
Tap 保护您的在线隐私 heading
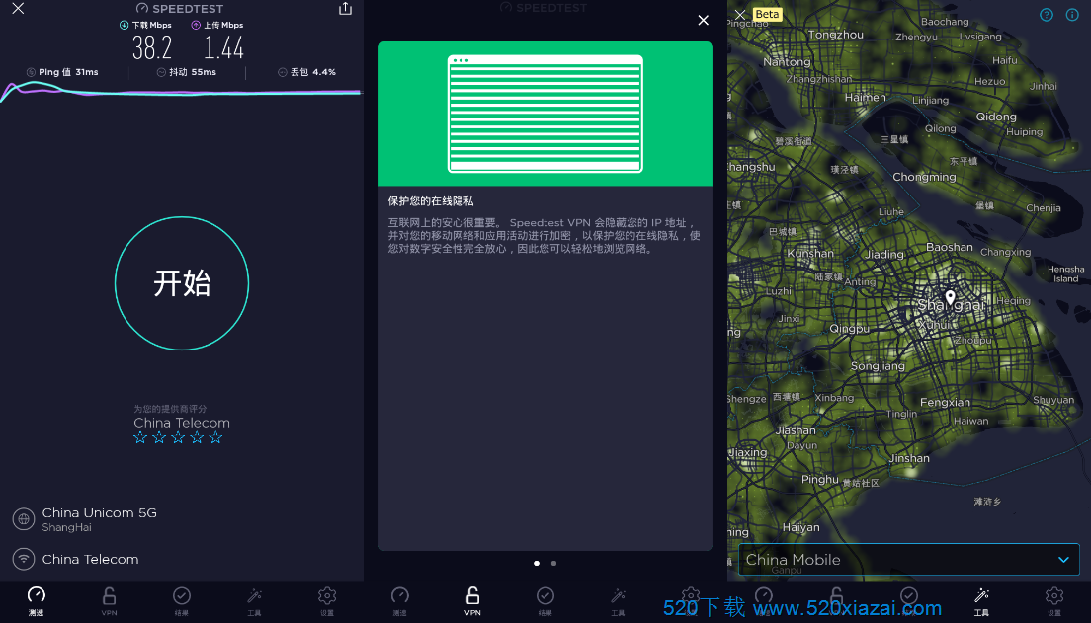(x=431, y=201)
